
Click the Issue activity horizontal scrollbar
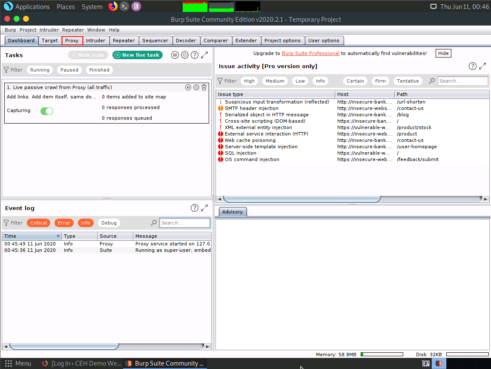[301, 199]
